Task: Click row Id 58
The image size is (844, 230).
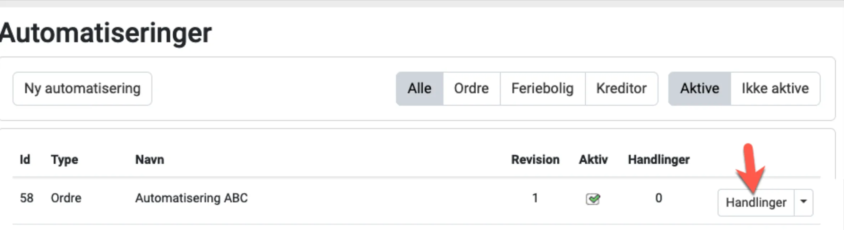Action: [27, 198]
